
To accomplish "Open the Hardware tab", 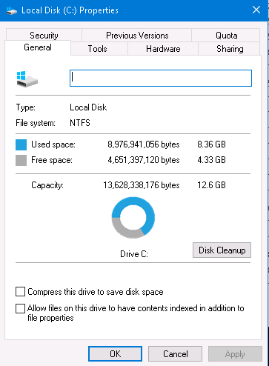I will pos(163,49).
